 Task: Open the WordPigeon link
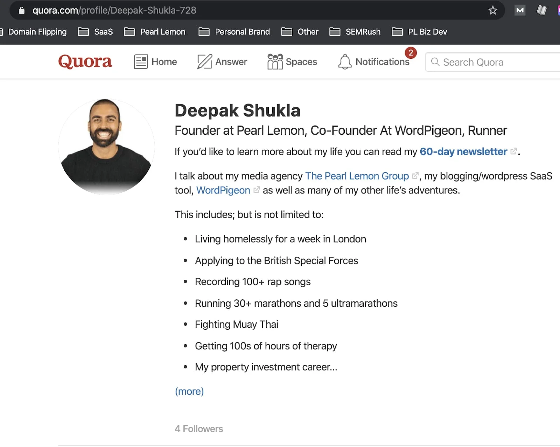pyautogui.click(x=223, y=190)
